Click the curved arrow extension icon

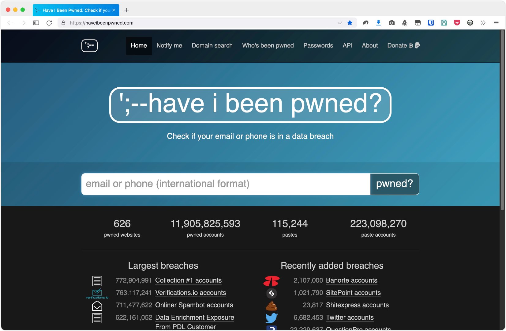click(x=365, y=23)
